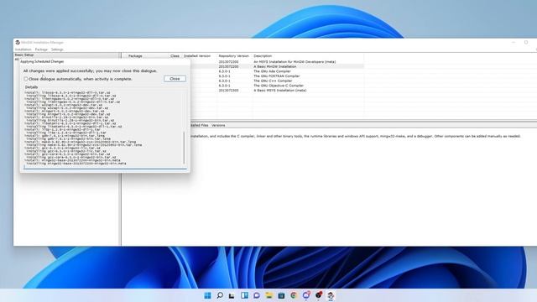Open Chat from the taskbar
The image size is (537, 302).
(257, 295)
